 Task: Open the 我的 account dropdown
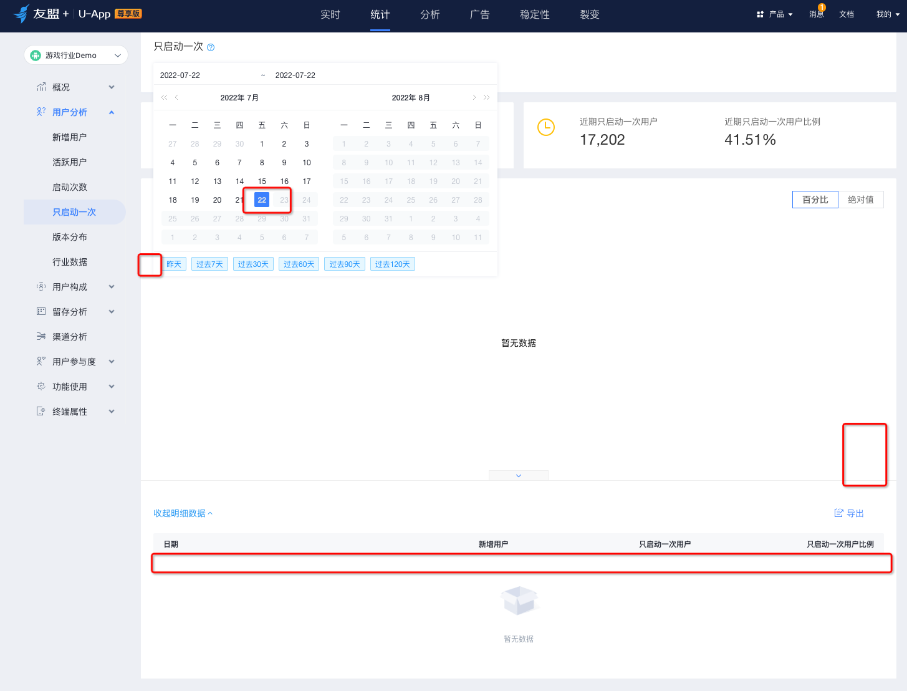tap(888, 14)
